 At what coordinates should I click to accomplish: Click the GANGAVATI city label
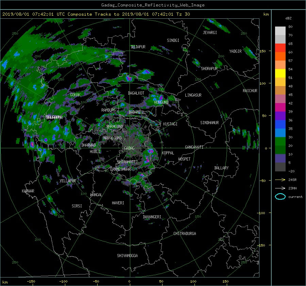[x=194, y=147]
